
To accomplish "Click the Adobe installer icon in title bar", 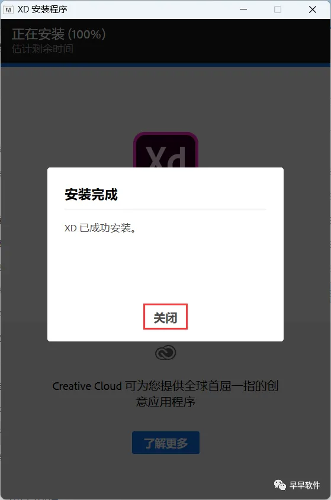I will (x=8, y=9).
